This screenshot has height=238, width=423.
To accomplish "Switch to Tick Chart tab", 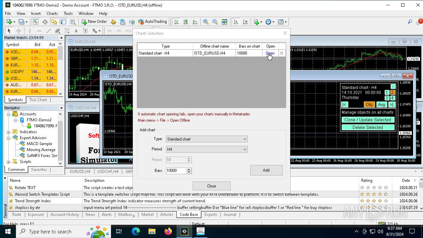I will [38, 100].
